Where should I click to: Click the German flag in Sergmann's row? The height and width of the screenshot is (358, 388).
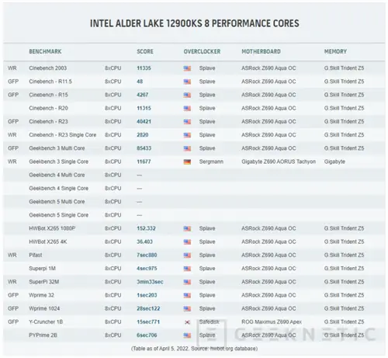pos(187,162)
